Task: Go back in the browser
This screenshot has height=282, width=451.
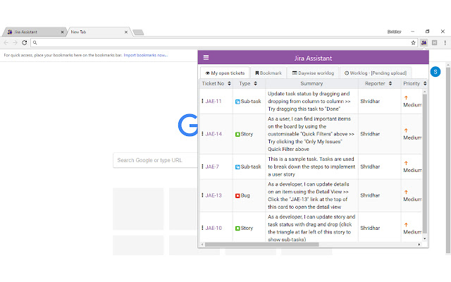Action: click(x=6, y=42)
